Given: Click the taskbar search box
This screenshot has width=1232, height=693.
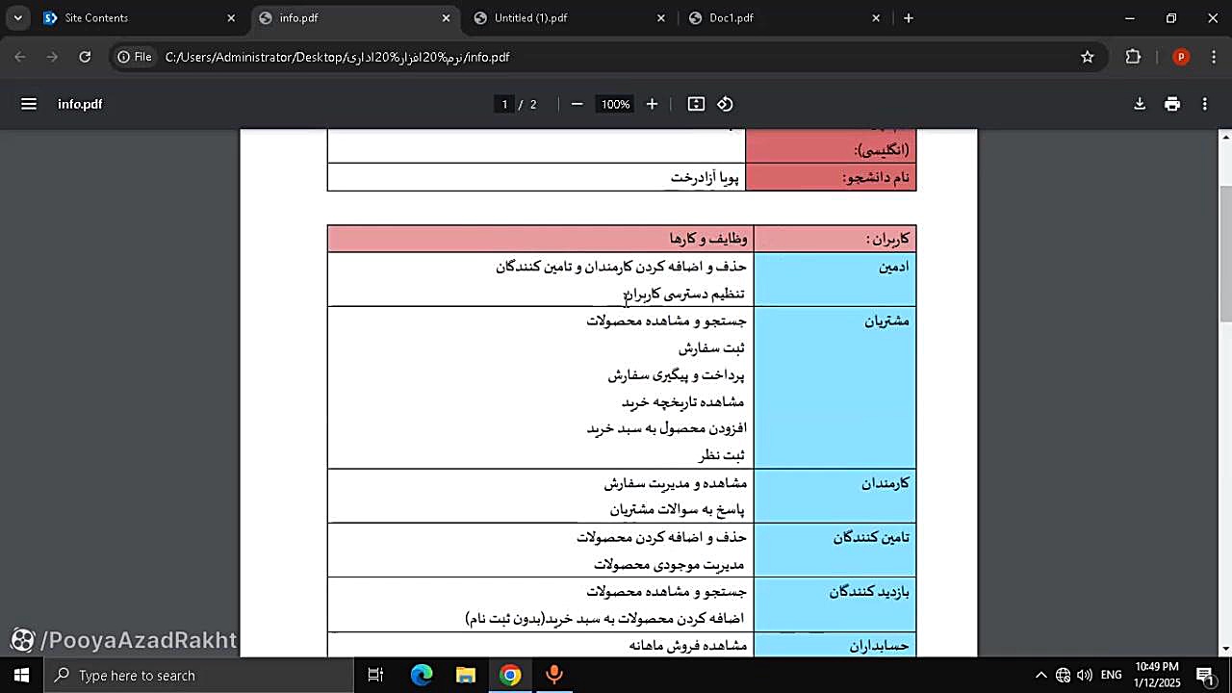Looking at the screenshot, I should tap(199, 675).
